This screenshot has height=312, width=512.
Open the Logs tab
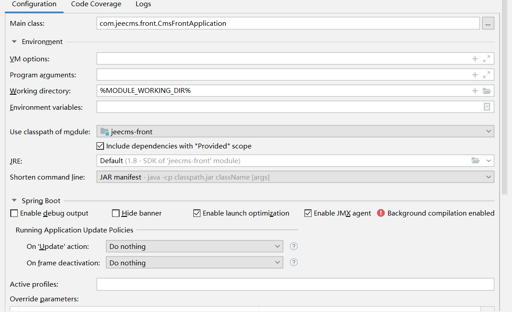143,4
